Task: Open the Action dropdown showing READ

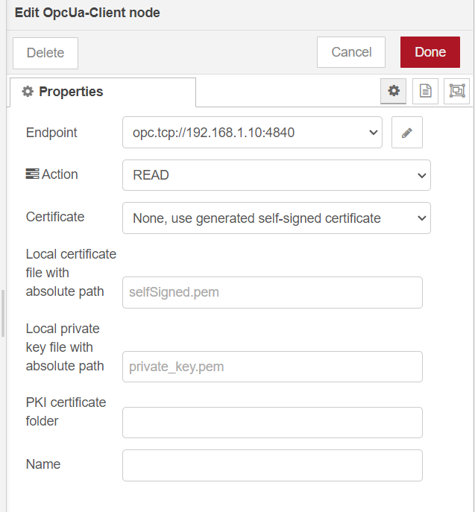Action: [276, 175]
